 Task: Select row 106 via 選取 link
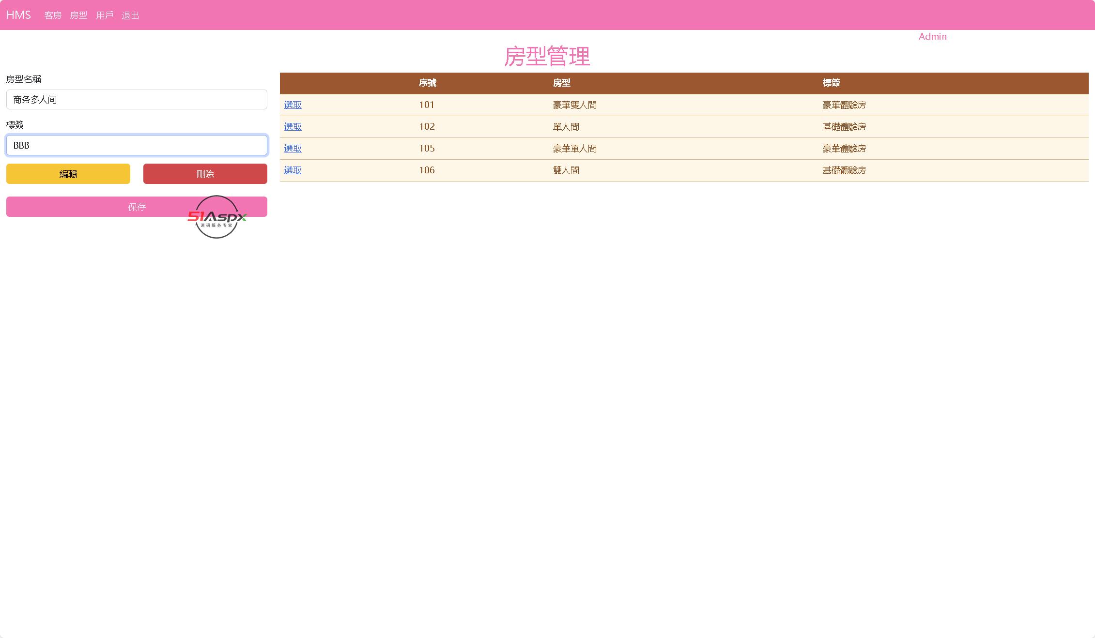293,170
